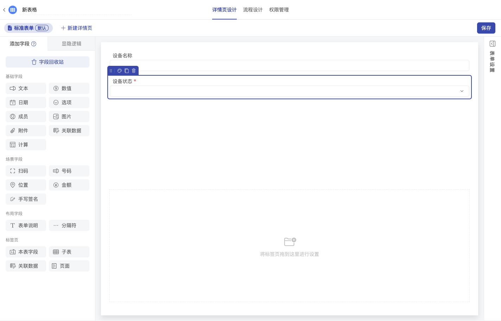
Task: Add an 图片 image field
Action: click(69, 117)
